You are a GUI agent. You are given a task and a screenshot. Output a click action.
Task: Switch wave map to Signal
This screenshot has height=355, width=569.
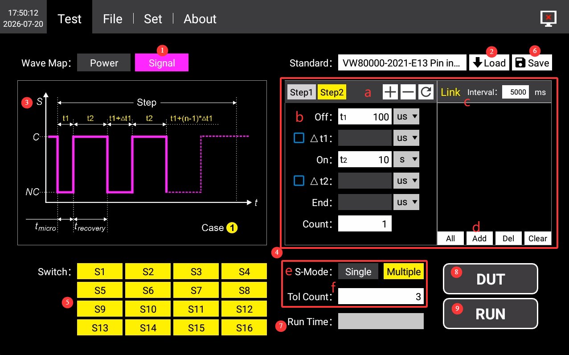click(x=162, y=63)
